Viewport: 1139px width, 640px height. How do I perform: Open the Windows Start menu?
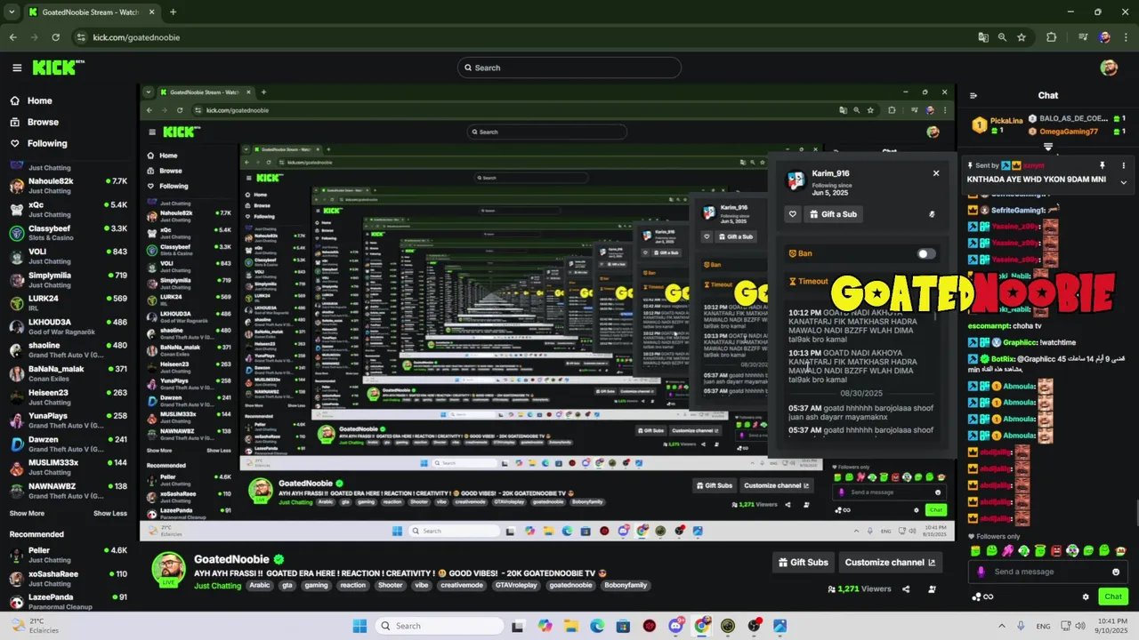pyautogui.click(x=359, y=626)
